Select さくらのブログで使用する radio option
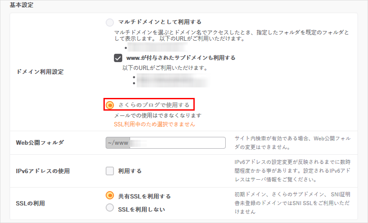Viewport: 368px width, 223px height. tap(110, 105)
